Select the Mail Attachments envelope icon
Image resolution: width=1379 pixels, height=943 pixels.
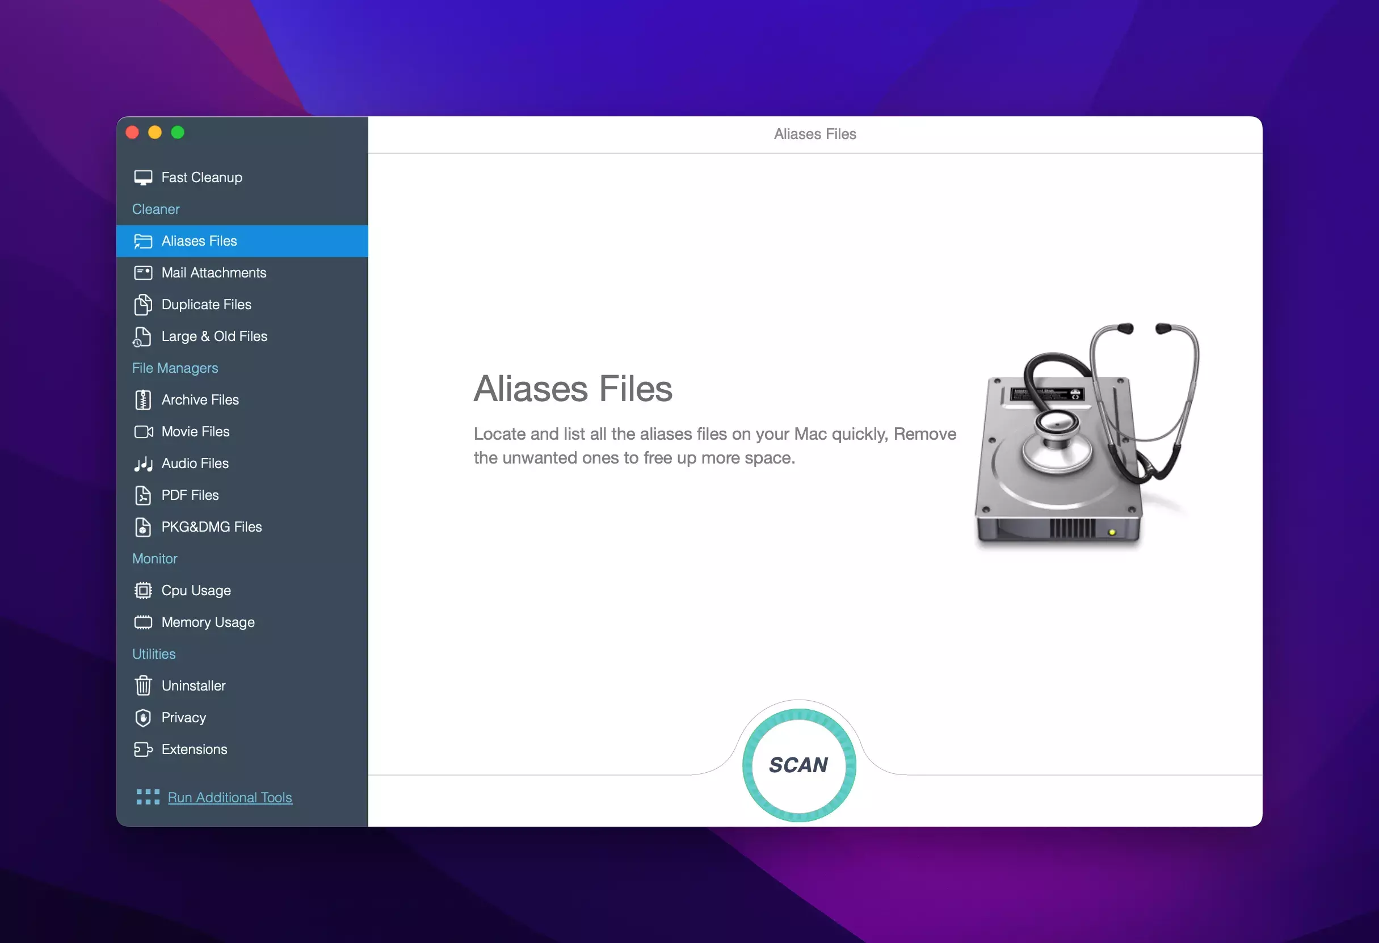point(143,273)
